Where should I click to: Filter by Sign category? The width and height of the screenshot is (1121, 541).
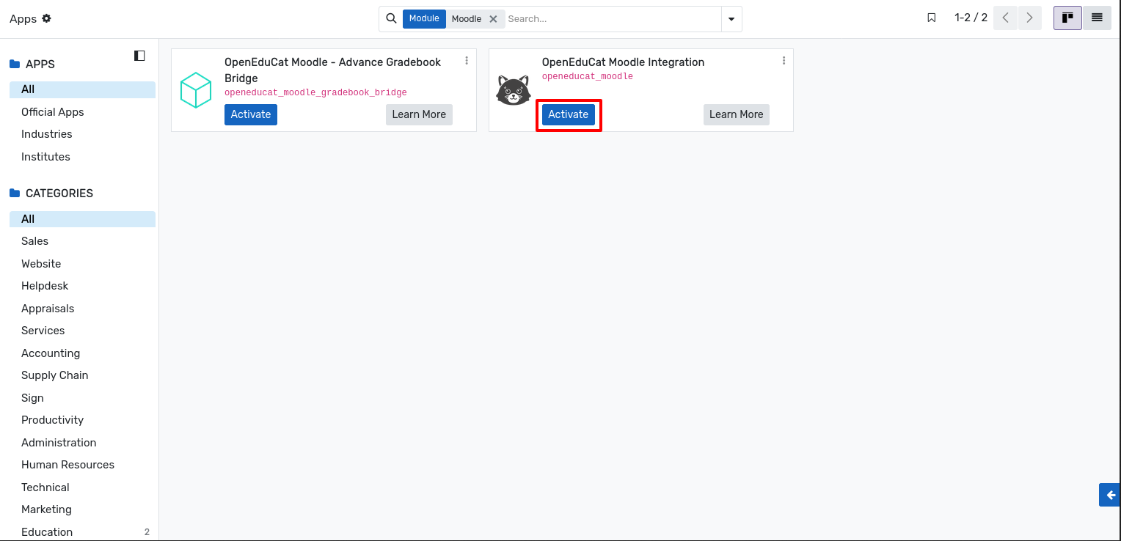click(x=82, y=398)
